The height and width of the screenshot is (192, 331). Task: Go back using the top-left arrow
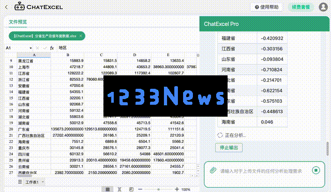(7, 7)
